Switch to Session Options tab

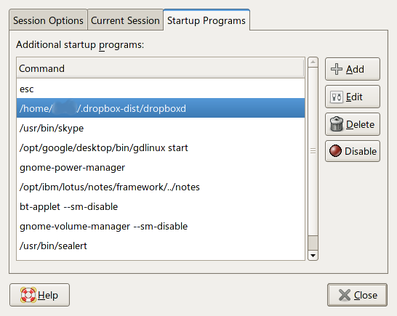(48, 20)
